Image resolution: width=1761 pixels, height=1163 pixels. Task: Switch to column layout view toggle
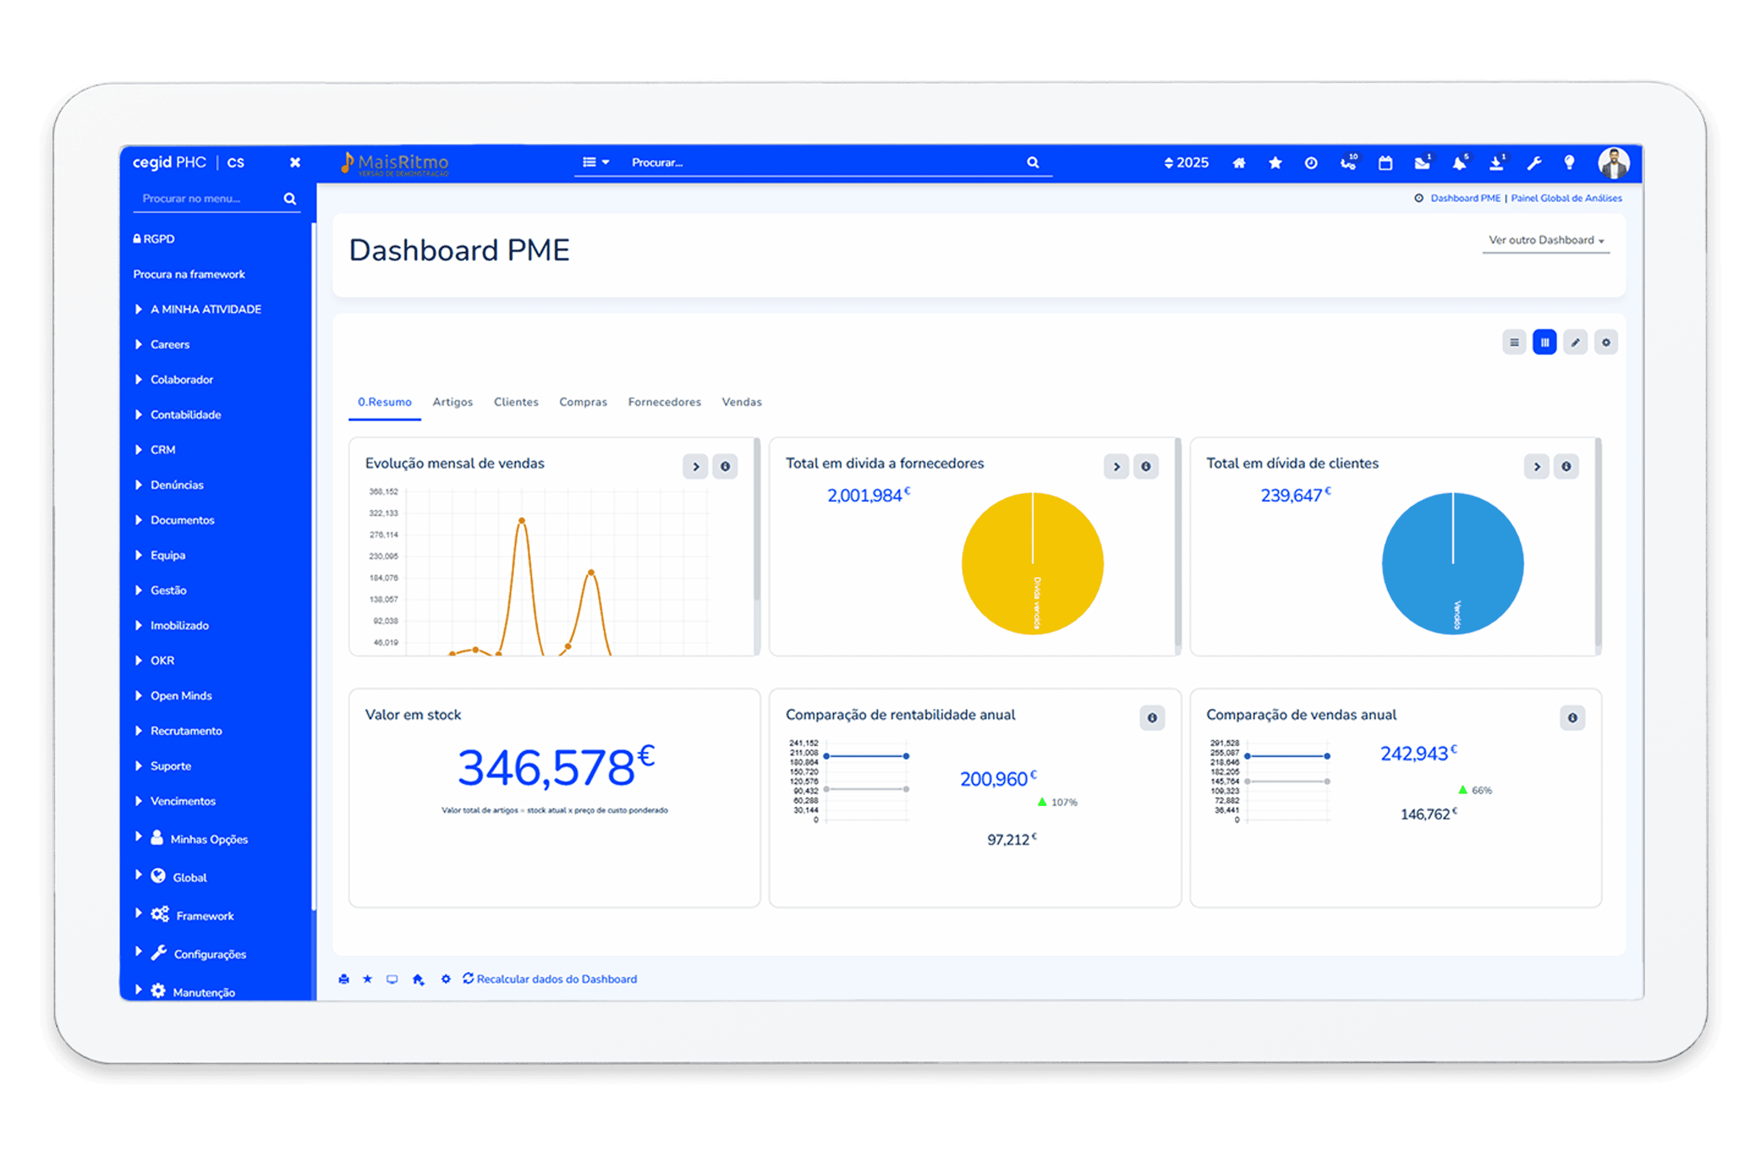click(1545, 342)
